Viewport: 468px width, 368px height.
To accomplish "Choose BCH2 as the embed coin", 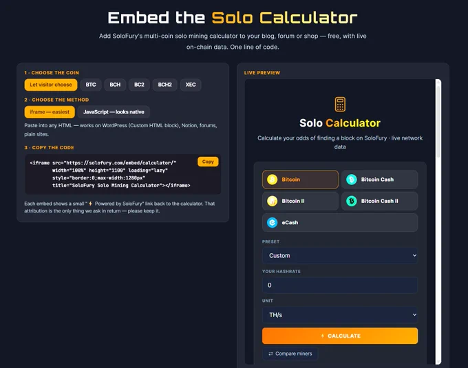I will 164,85.
